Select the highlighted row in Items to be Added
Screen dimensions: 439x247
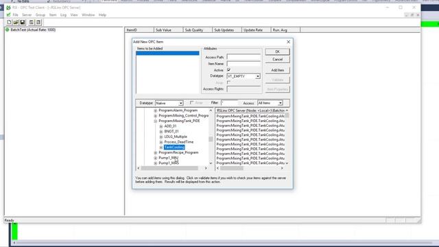click(x=167, y=53)
